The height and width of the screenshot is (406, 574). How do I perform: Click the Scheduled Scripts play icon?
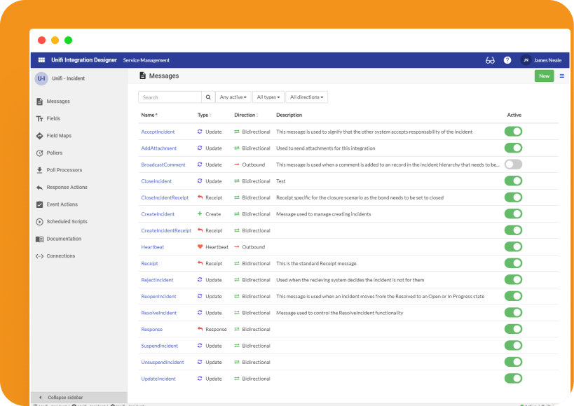coord(39,221)
